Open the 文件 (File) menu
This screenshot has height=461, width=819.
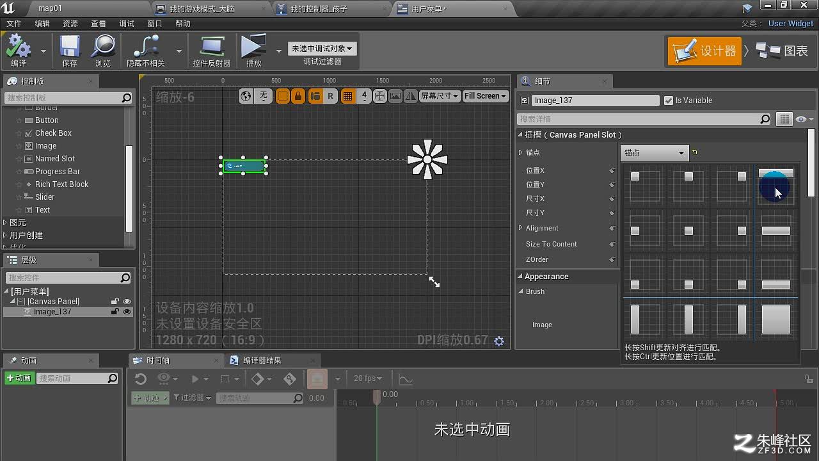click(x=14, y=24)
